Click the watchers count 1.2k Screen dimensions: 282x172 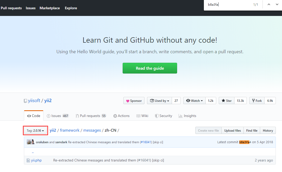pos(211,101)
